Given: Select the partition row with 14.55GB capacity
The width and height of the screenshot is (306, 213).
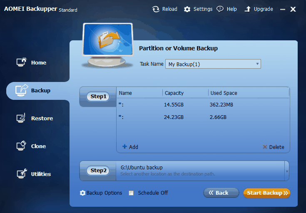Looking at the screenshot, I should [203, 105].
